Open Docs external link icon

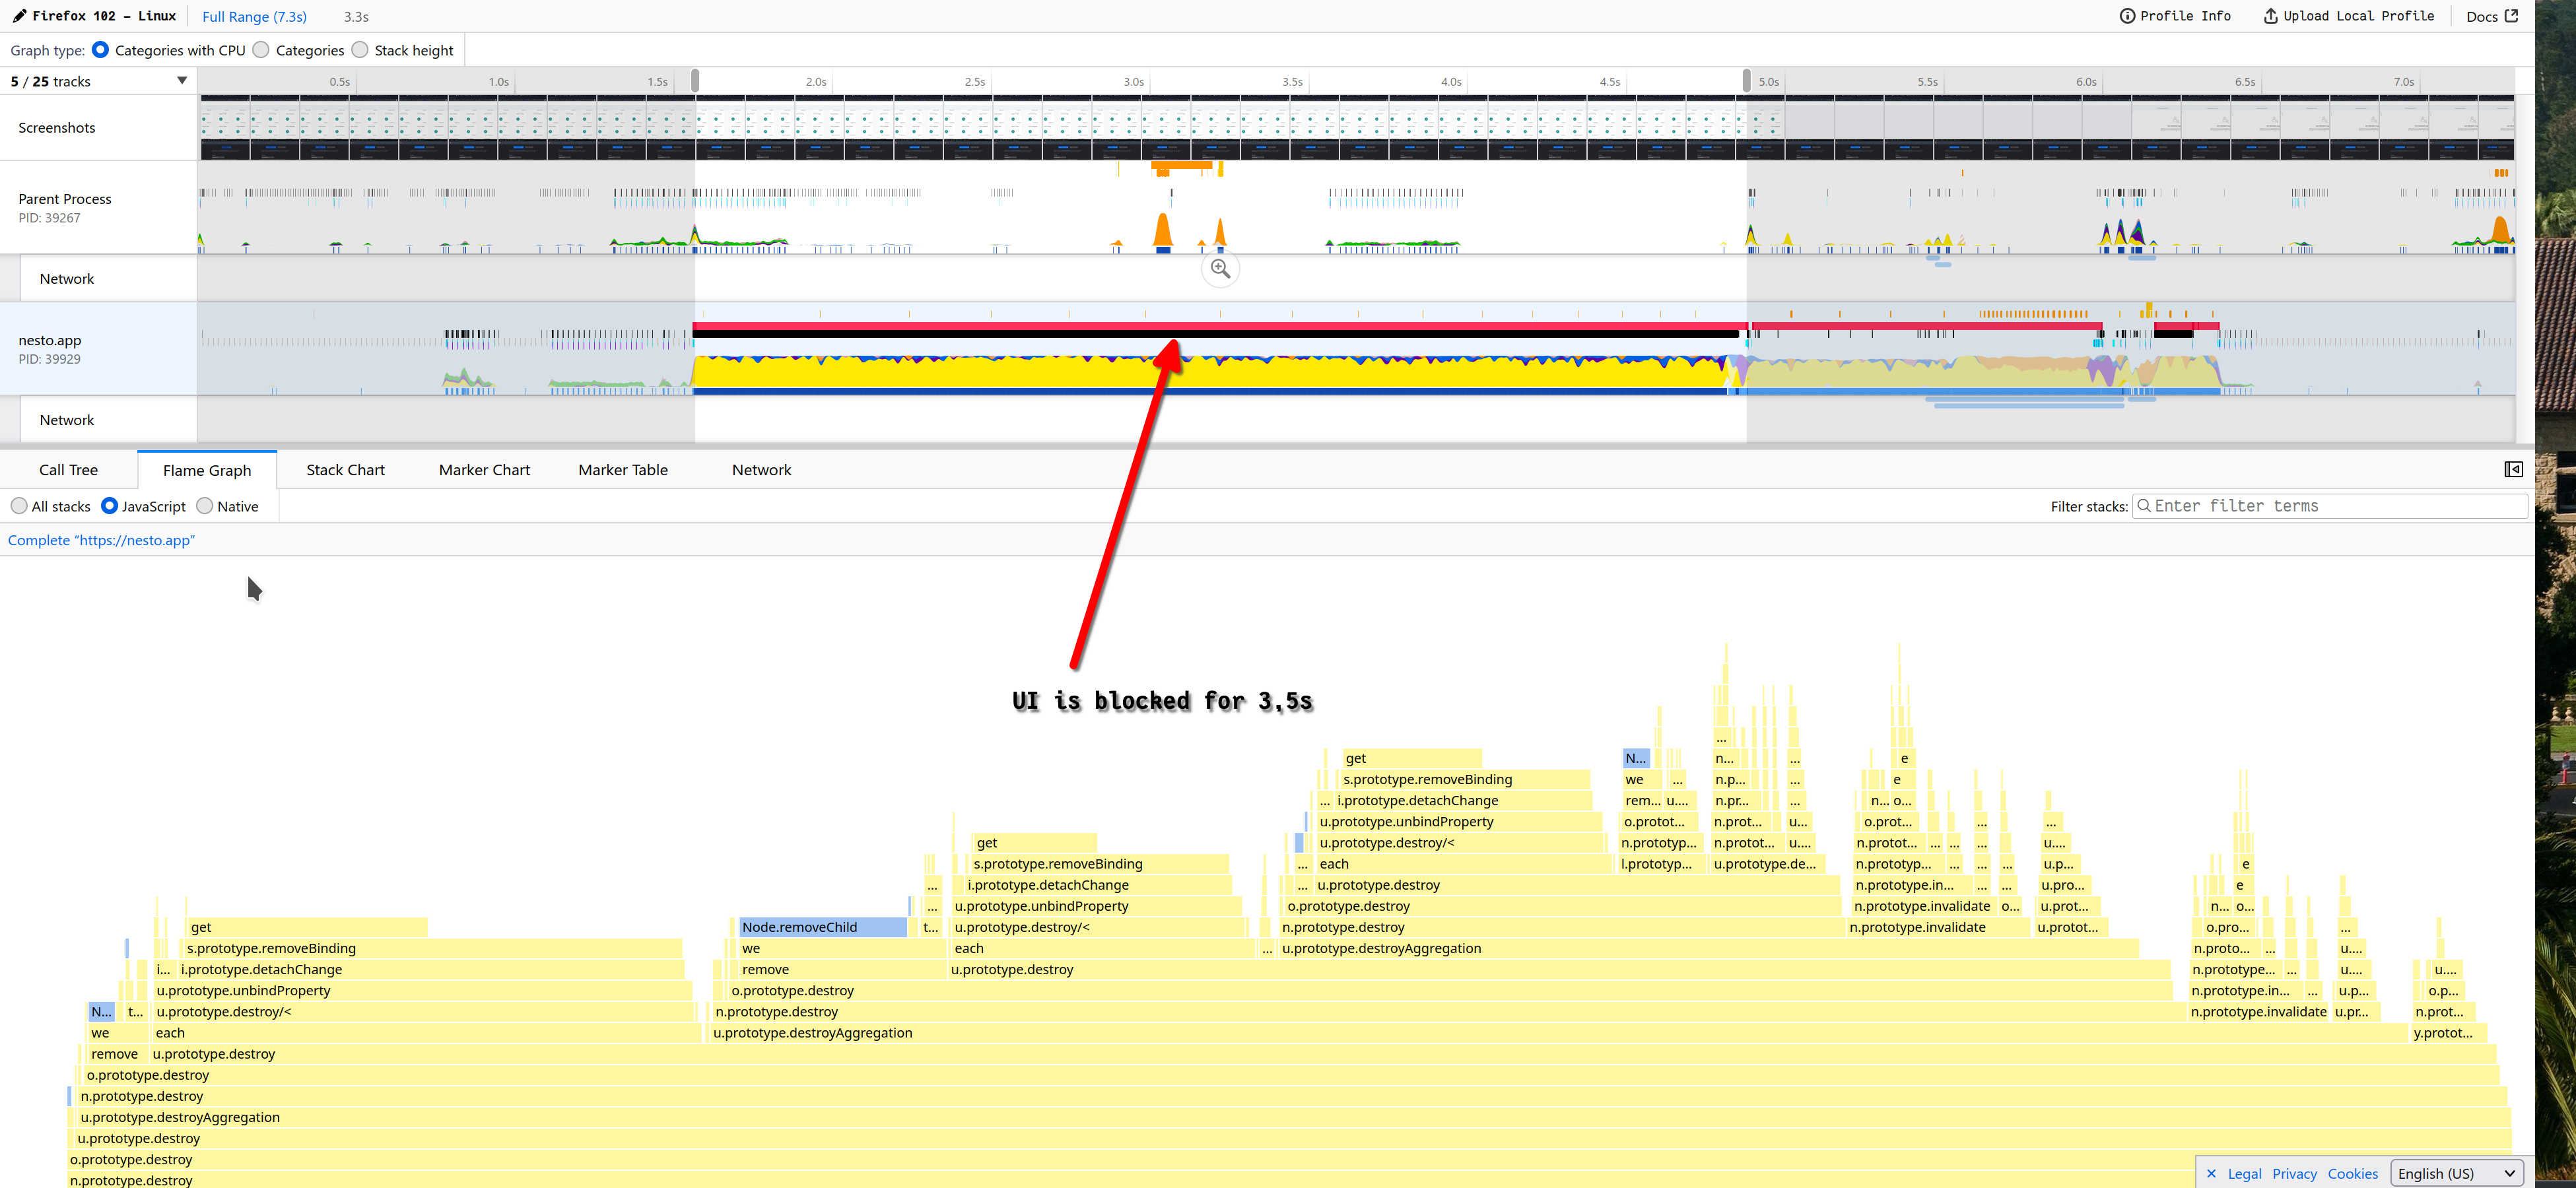(x=2511, y=16)
